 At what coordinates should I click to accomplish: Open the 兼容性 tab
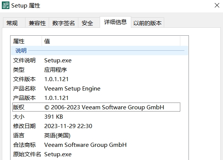click(x=37, y=23)
